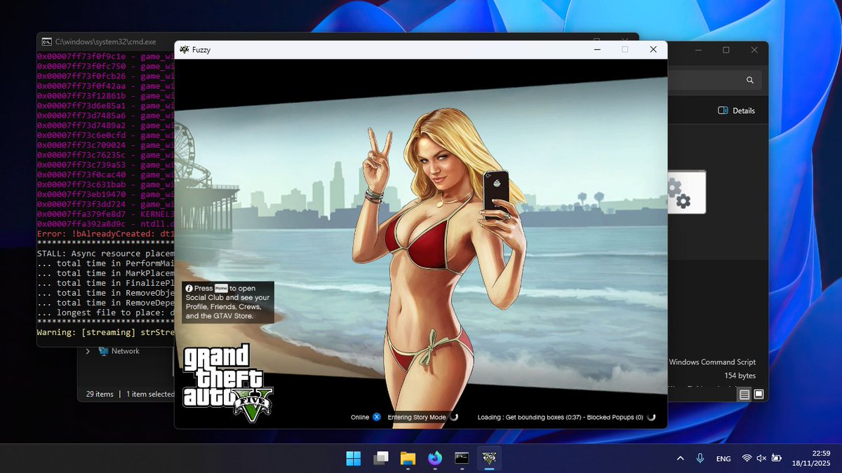Open the Windows Start menu

coord(354,458)
